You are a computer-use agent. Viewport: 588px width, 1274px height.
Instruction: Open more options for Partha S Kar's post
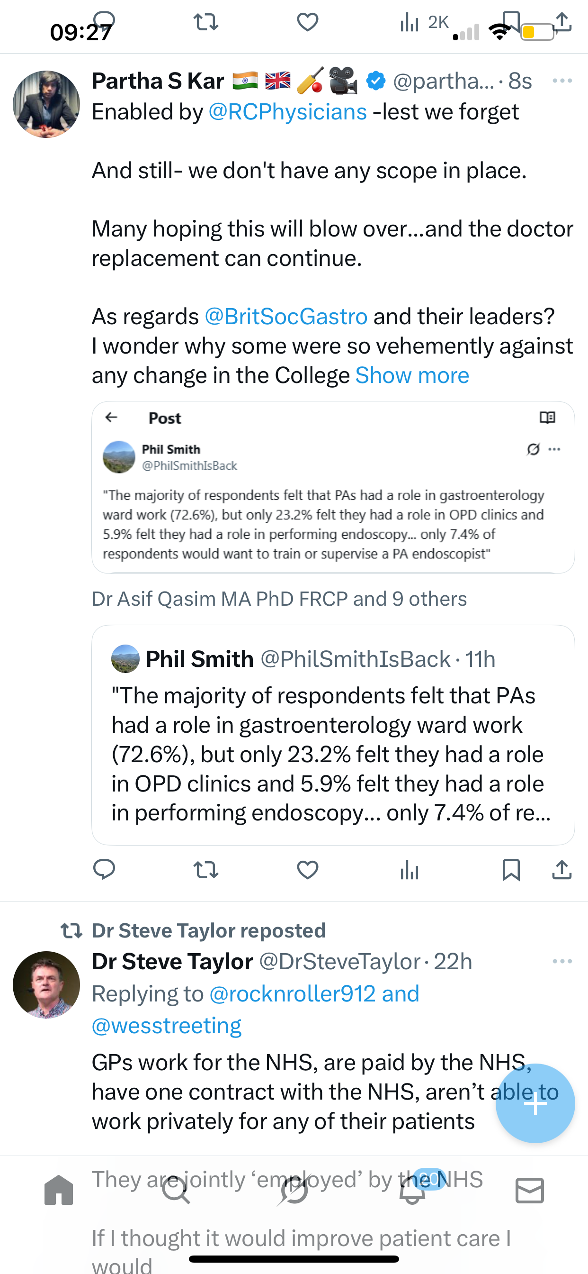562,81
